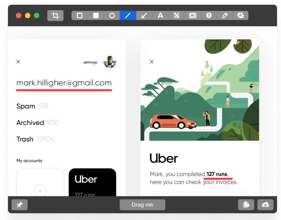
Task: Click the mark.hilligher@gmail.com address
Action: coord(64,83)
